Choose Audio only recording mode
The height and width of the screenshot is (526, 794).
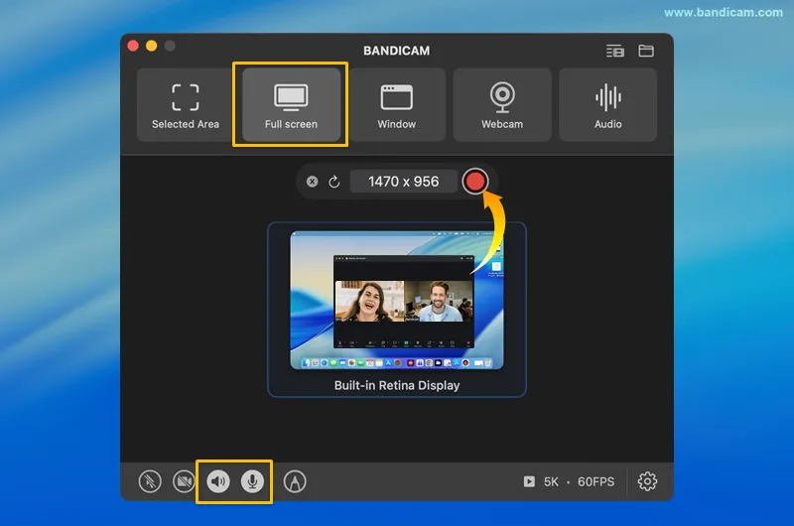click(607, 105)
